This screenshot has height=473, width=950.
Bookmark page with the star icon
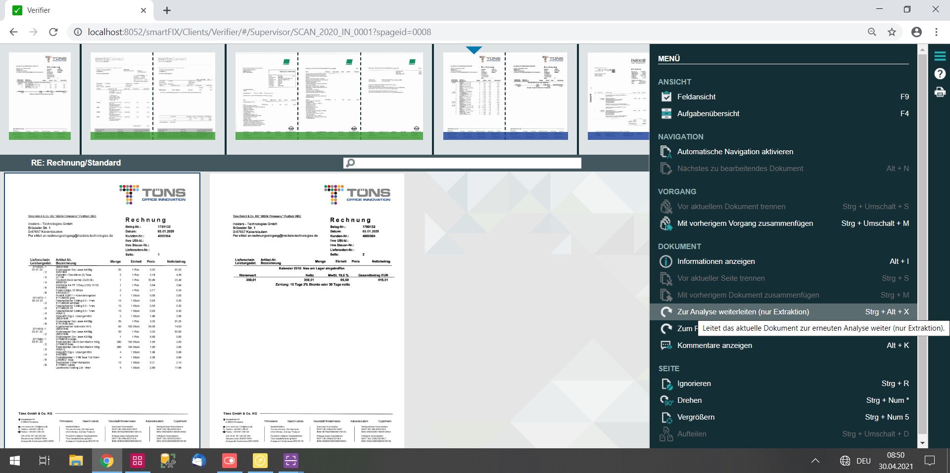[x=892, y=32]
